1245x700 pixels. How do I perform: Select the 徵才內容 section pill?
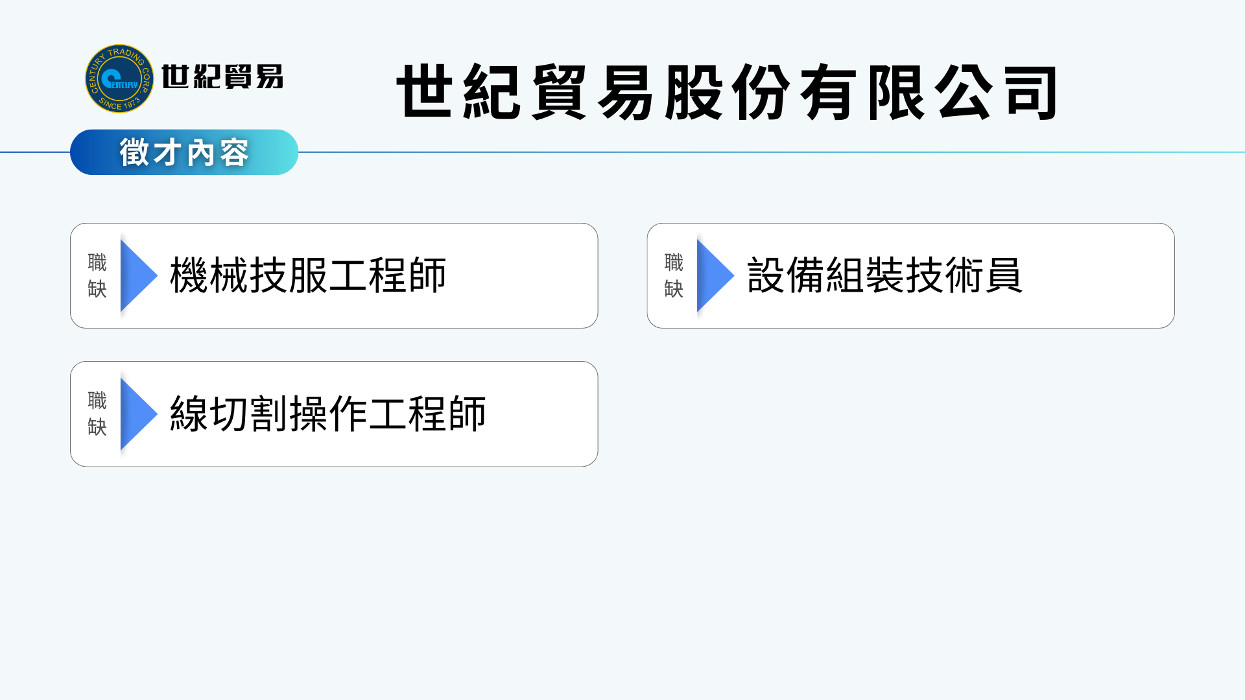pyautogui.click(x=184, y=152)
